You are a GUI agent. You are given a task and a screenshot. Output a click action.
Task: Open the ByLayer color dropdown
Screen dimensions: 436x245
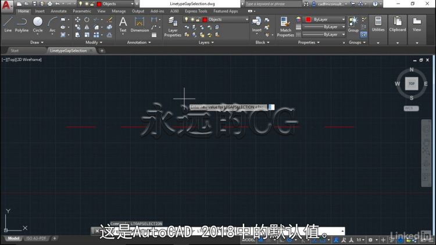(324, 19)
